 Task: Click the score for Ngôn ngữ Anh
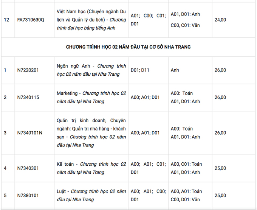click(220, 70)
